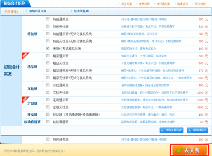The image size is (212, 156).
Task: Tick the 特色通关班 checkbox in 特色班 group
Action: pos(48,19)
